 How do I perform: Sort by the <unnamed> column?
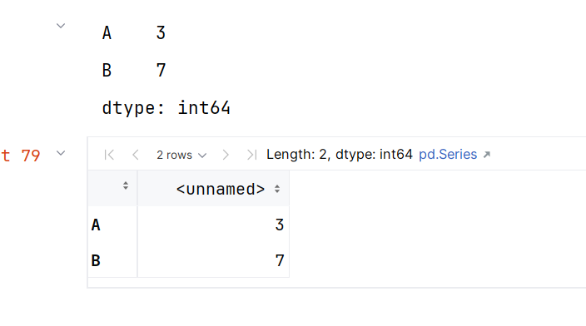[277, 189]
